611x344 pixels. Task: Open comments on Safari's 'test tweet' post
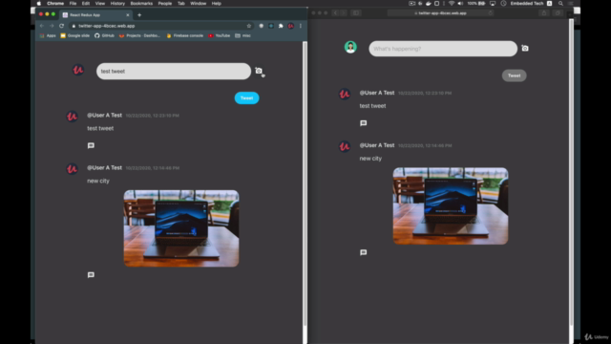(363, 123)
